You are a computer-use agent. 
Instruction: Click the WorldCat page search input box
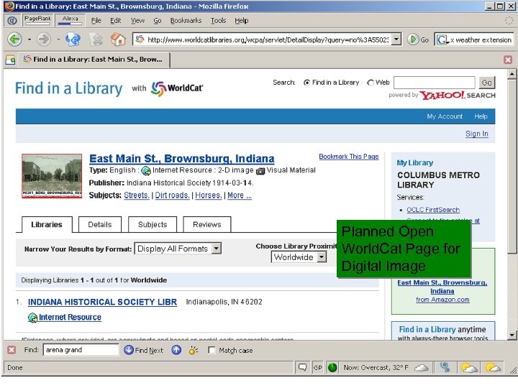pyautogui.click(x=435, y=83)
